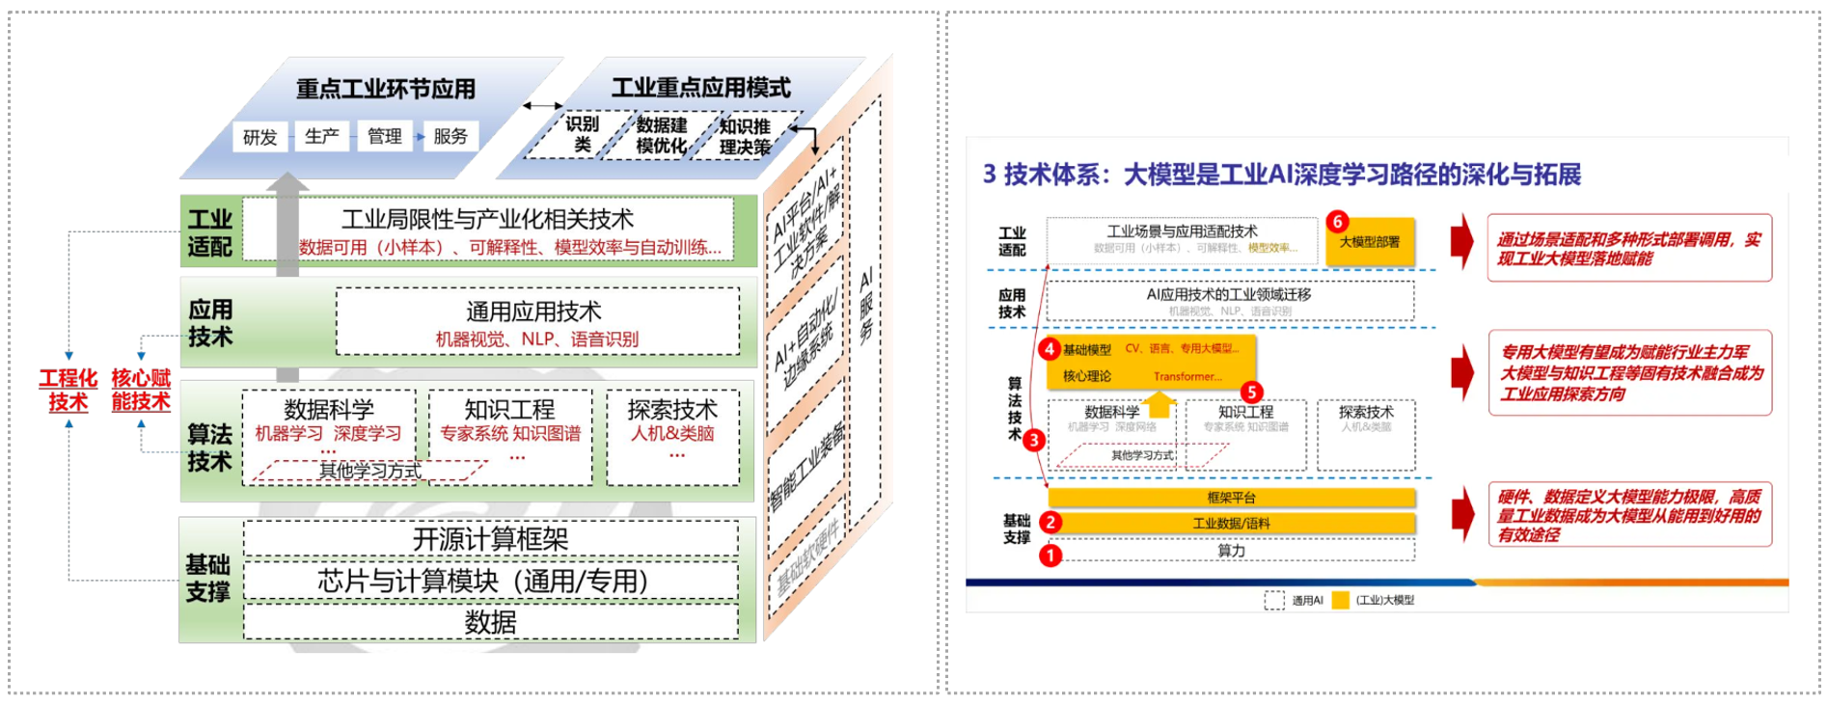Click the 工业重点应用模式 heading
This screenshot has height=705, width=1828.
coord(701,88)
